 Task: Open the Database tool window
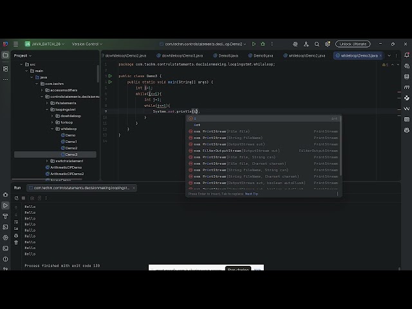(407, 77)
